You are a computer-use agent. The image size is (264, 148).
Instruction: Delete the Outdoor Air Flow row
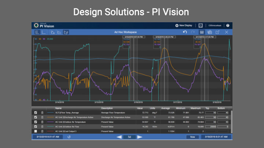42,127
